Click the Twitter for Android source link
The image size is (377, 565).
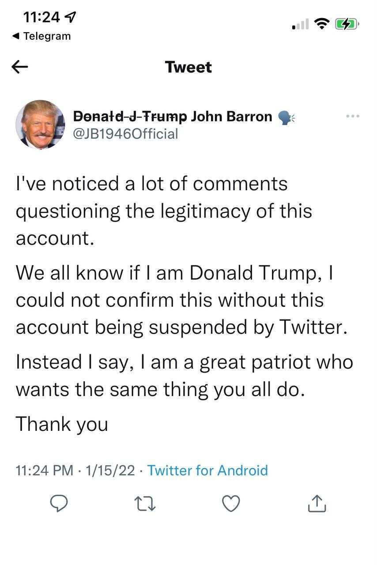(207, 470)
